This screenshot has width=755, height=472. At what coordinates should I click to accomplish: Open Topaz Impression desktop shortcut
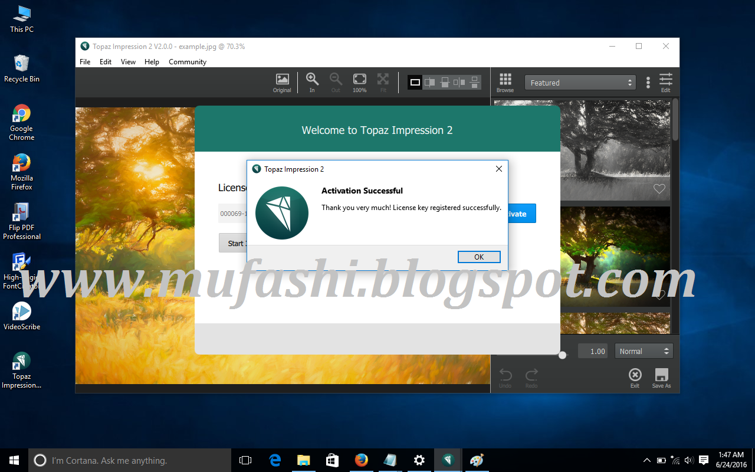click(x=22, y=371)
